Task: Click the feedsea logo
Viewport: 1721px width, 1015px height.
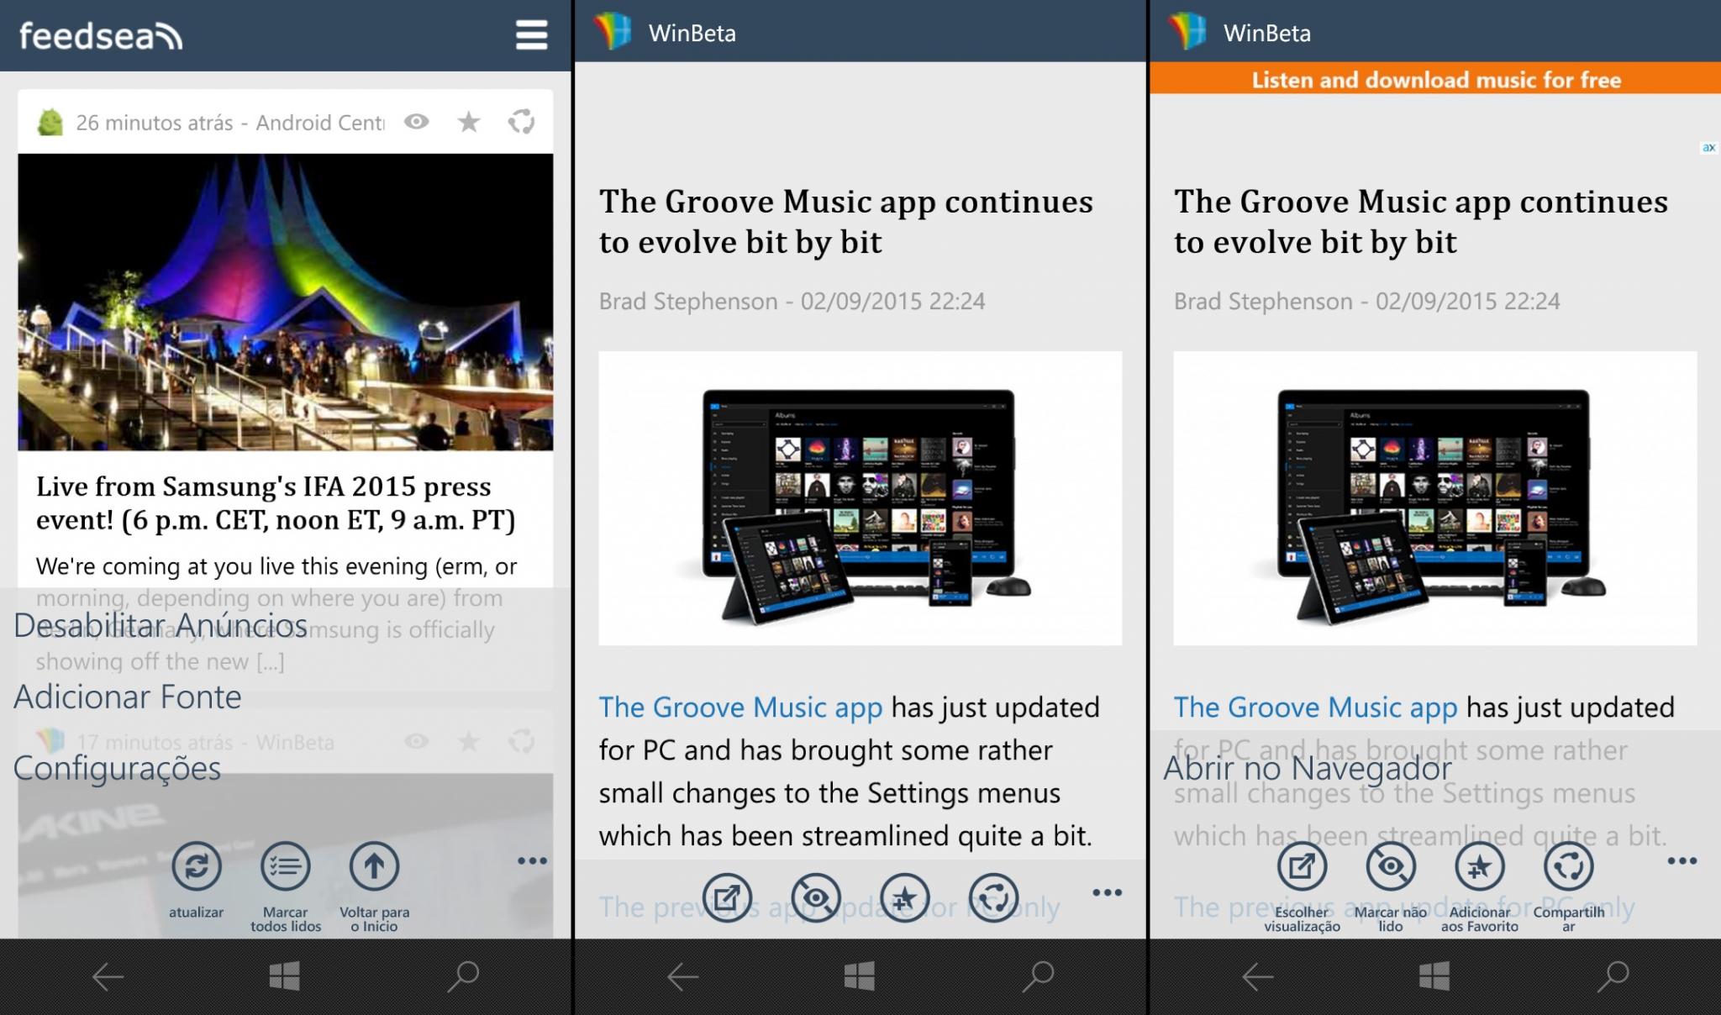Action: tap(101, 36)
